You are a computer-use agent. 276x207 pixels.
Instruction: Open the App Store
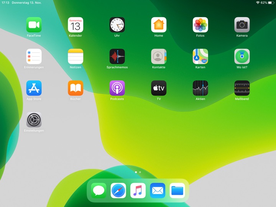(34, 88)
